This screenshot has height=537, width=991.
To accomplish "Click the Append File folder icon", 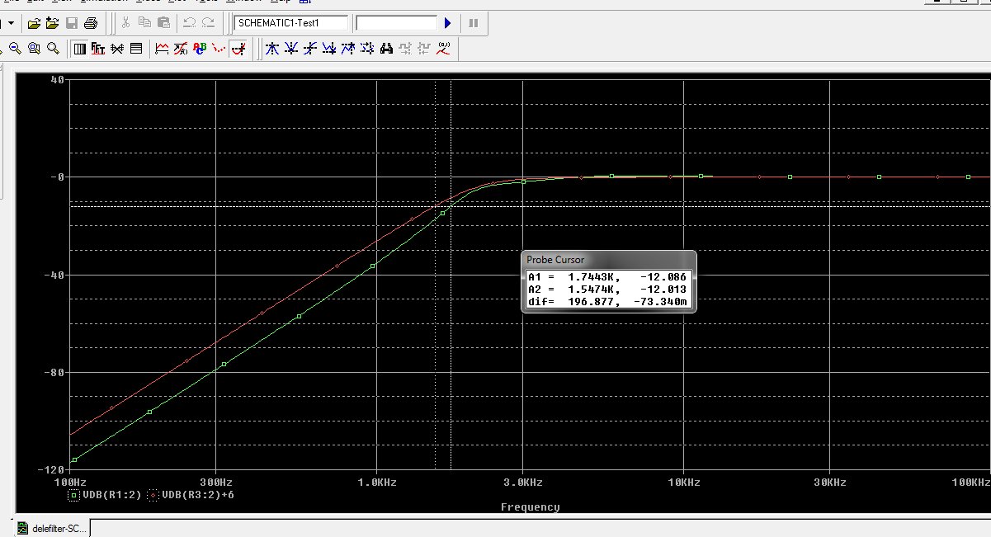I will pos(52,23).
